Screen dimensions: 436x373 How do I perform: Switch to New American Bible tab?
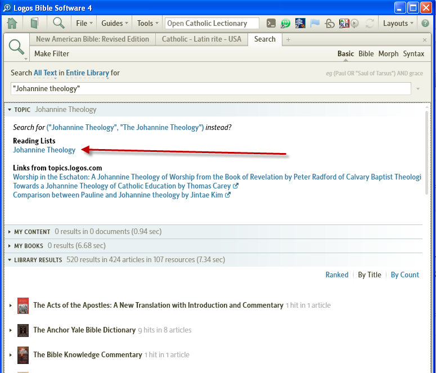click(x=93, y=39)
